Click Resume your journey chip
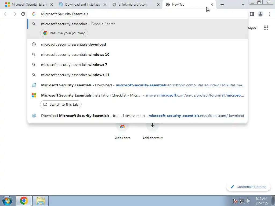 [x=64, y=33]
